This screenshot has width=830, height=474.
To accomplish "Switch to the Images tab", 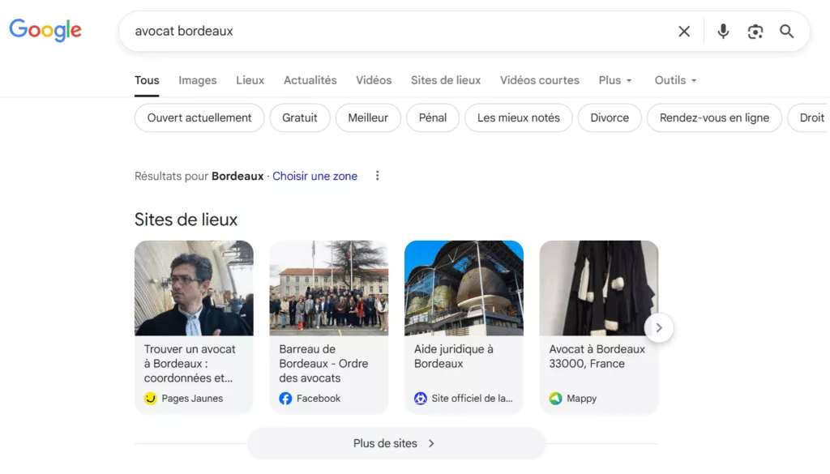I will pyautogui.click(x=198, y=80).
